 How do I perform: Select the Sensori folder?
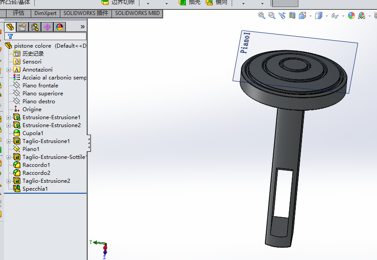[x=27, y=61]
